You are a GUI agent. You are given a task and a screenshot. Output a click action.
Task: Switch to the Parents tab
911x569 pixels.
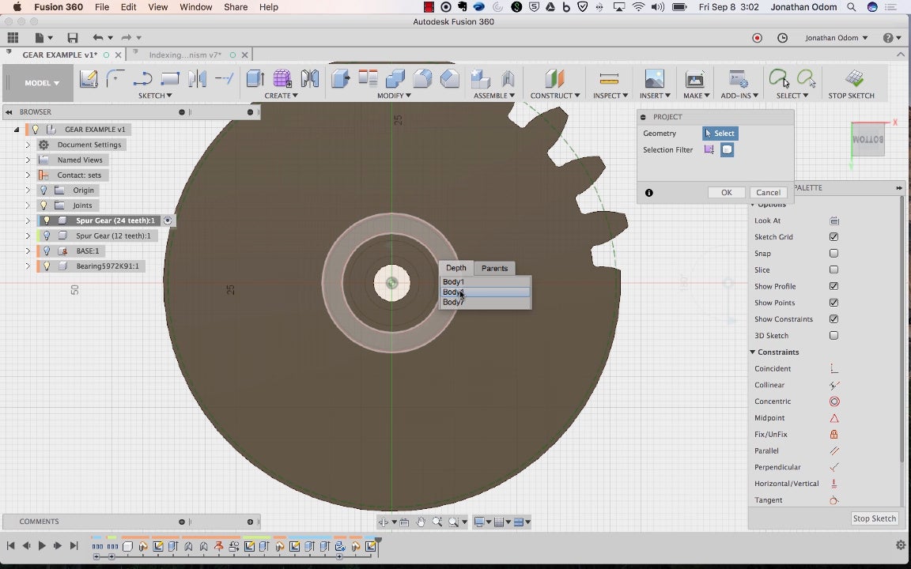[x=494, y=268]
